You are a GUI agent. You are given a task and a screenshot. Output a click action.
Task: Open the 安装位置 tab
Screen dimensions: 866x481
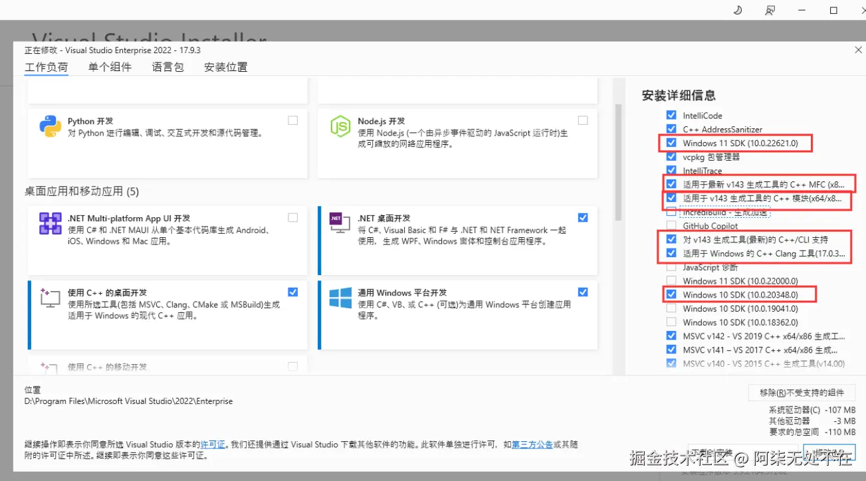coord(226,67)
